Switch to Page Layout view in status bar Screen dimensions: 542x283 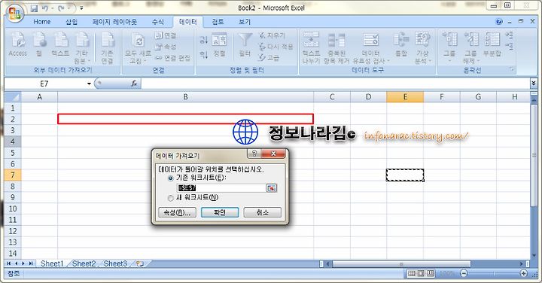click(421, 273)
